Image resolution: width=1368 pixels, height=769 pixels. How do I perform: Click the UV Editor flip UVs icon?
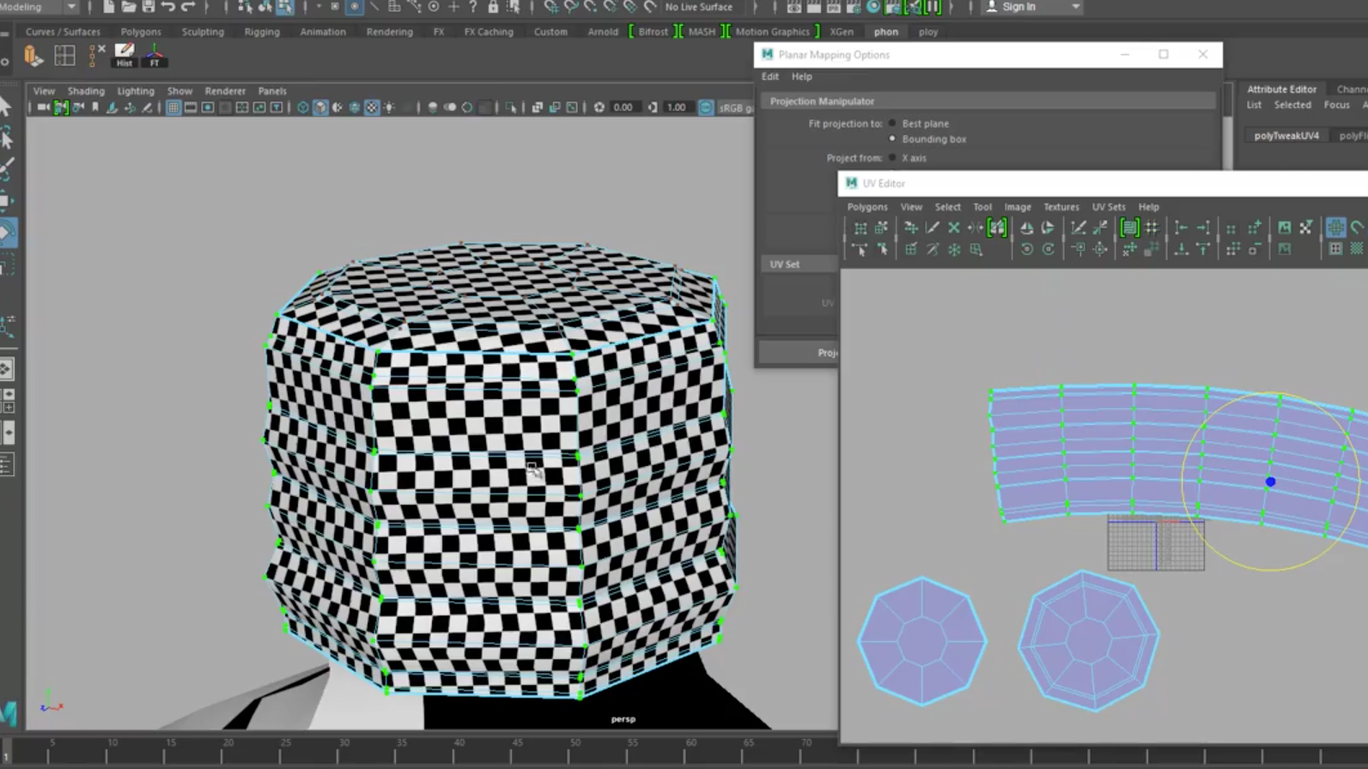click(1026, 227)
